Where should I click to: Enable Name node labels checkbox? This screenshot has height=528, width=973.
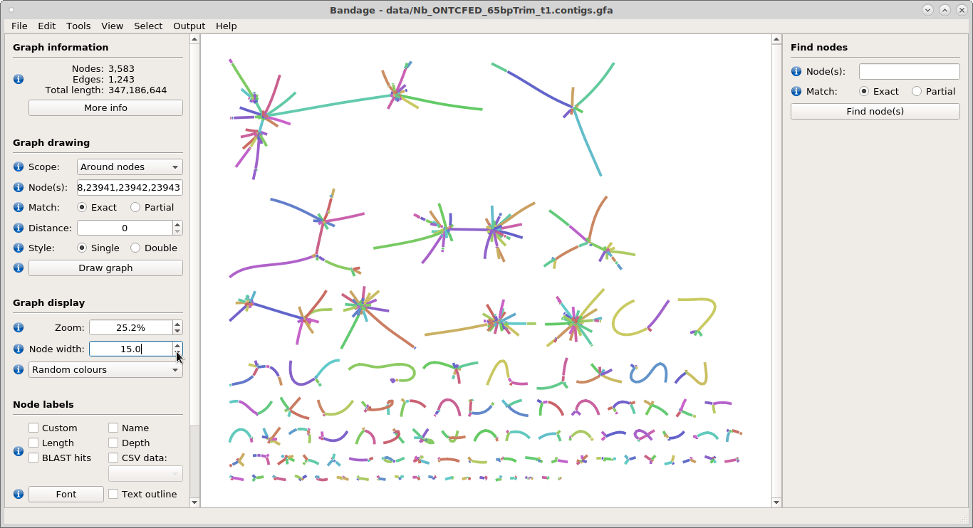(x=113, y=428)
